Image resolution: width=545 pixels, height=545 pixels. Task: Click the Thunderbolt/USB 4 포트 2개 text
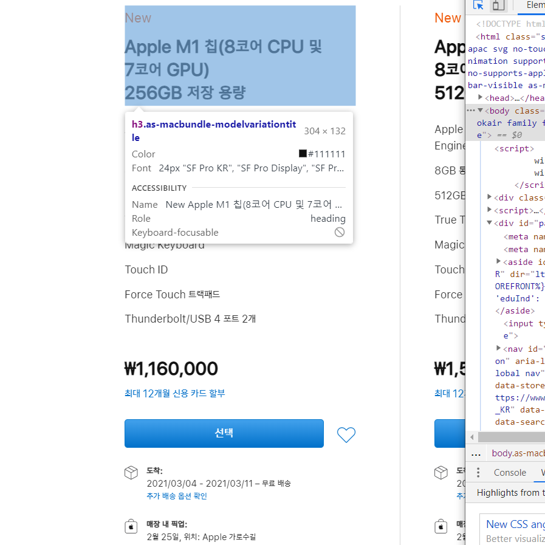point(190,319)
